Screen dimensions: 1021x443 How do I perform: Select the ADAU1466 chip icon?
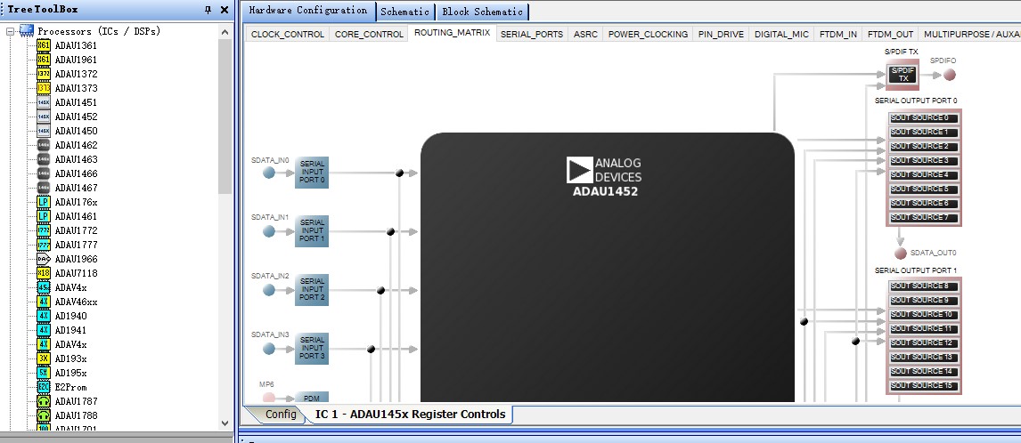[x=44, y=173]
